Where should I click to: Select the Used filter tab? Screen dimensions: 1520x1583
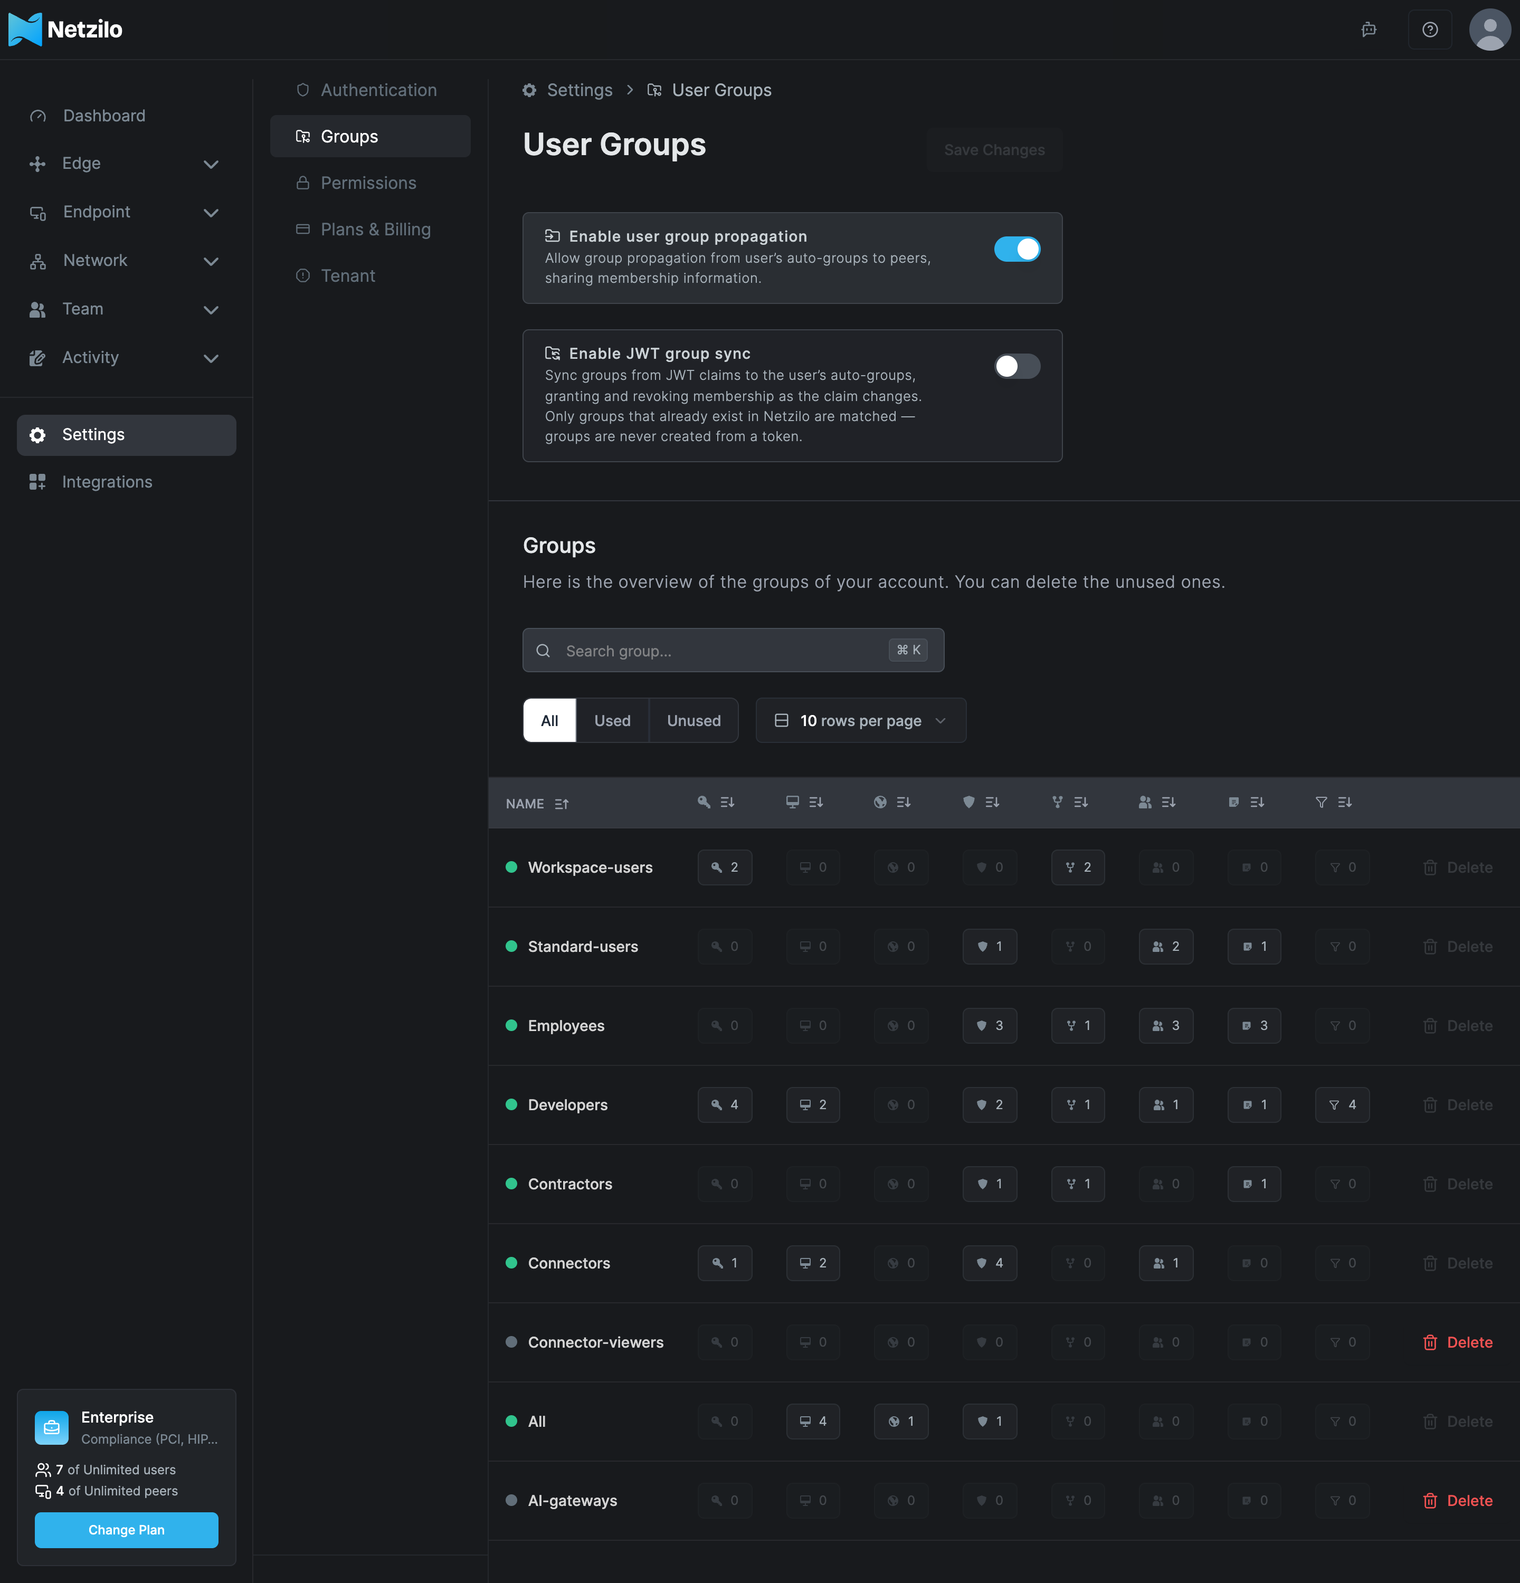pyautogui.click(x=612, y=720)
